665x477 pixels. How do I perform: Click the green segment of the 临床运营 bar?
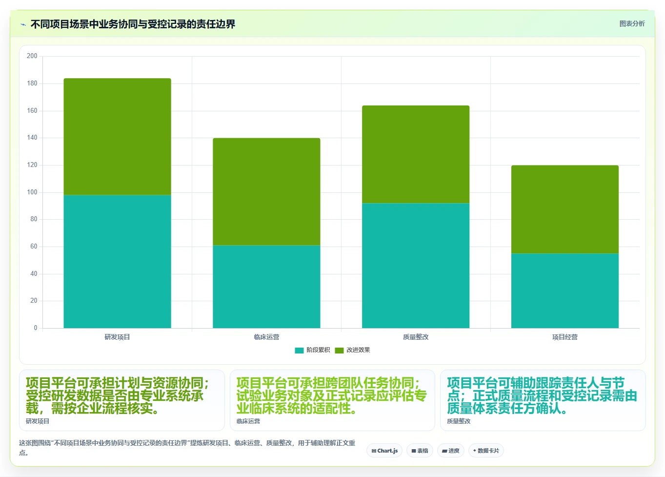point(266,191)
